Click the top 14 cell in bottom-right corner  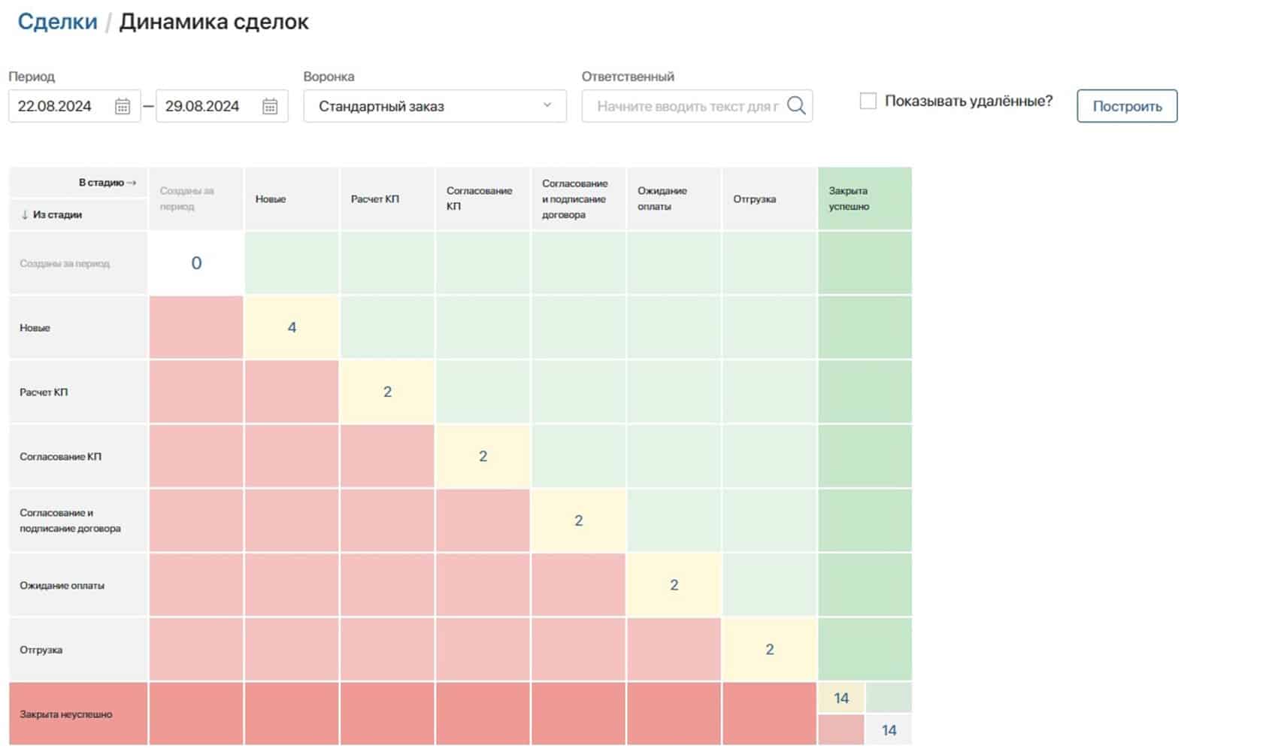841,698
